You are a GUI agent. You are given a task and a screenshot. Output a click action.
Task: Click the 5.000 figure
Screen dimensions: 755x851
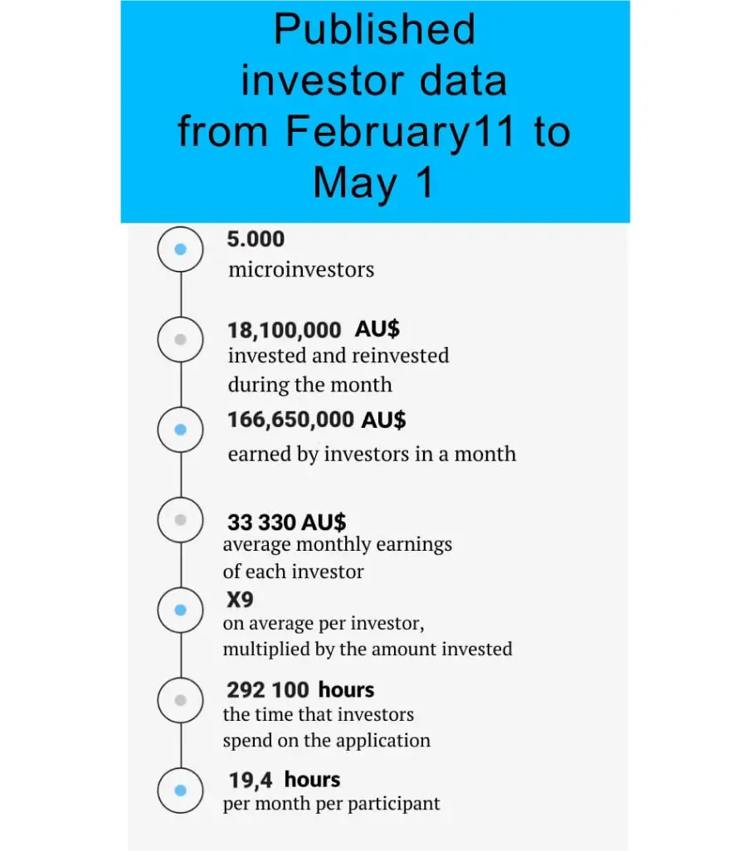[256, 240]
